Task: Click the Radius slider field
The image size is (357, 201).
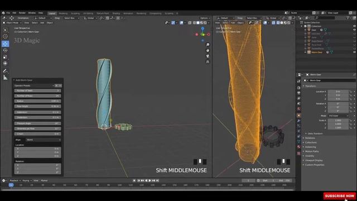Action: (x=37, y=101)
